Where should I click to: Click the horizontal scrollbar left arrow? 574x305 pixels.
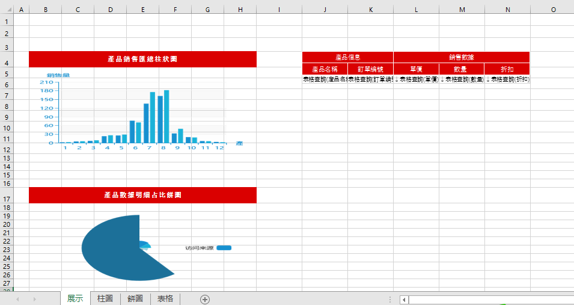[x=405, y=299]
